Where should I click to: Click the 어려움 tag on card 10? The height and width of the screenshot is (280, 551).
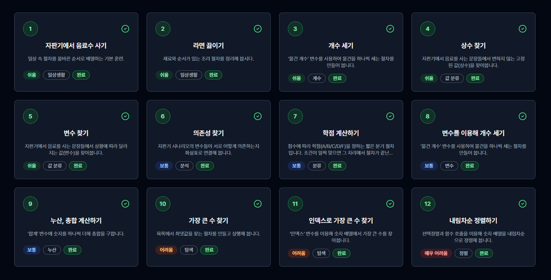166,250
